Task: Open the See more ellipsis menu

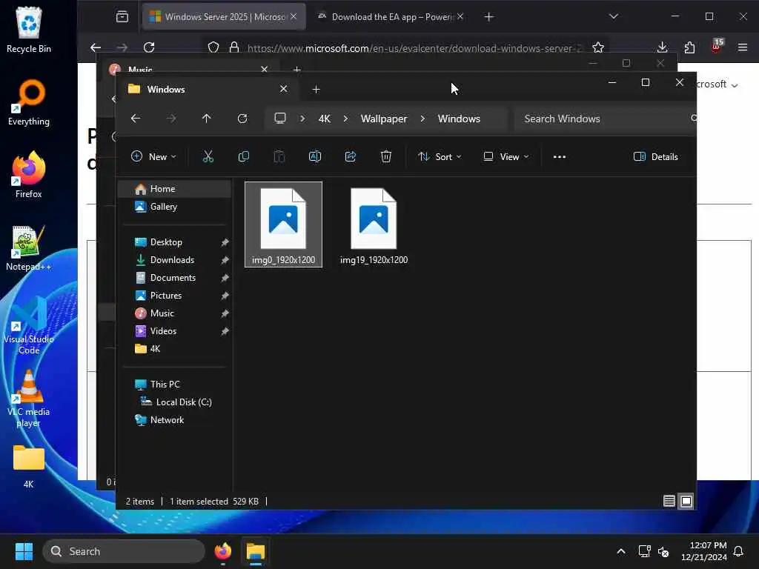Action: pos(560,157)
